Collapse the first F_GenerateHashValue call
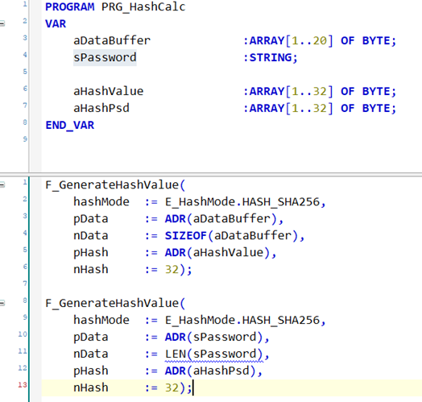Screen dimensions: 422x402 2,184
